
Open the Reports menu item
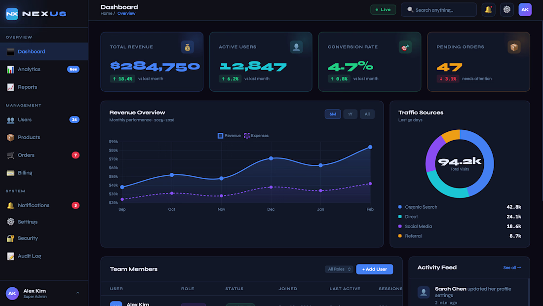point(44,87)
